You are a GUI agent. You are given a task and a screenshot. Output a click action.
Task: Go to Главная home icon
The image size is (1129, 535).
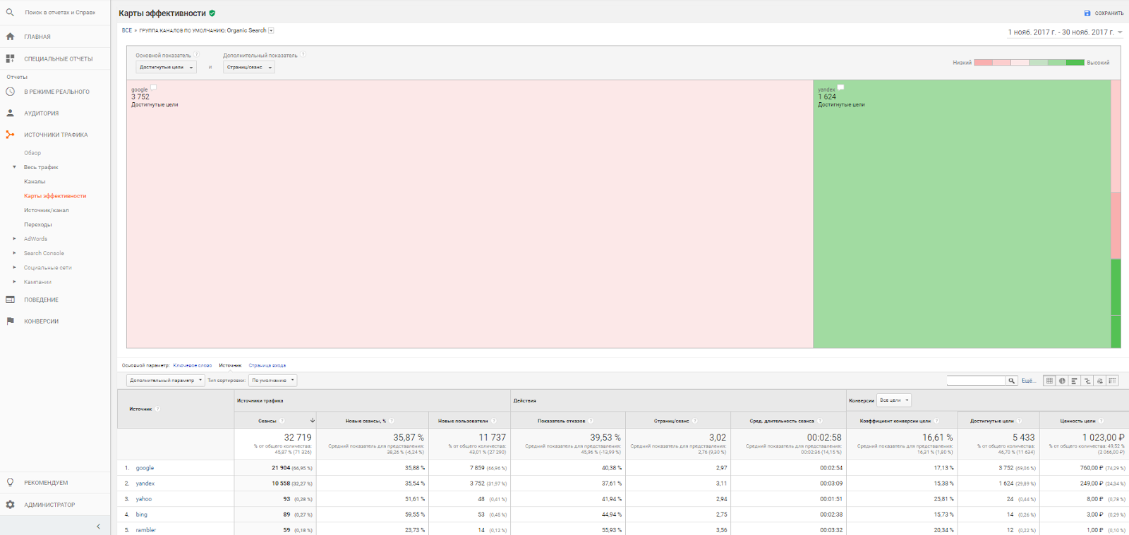pyautogui.click(x=10, y=37)
